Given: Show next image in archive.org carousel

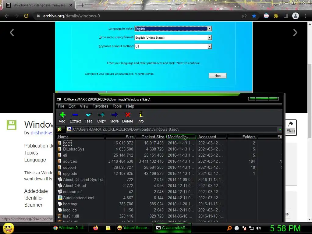Looking at the screenshot, I should [295, 32].
